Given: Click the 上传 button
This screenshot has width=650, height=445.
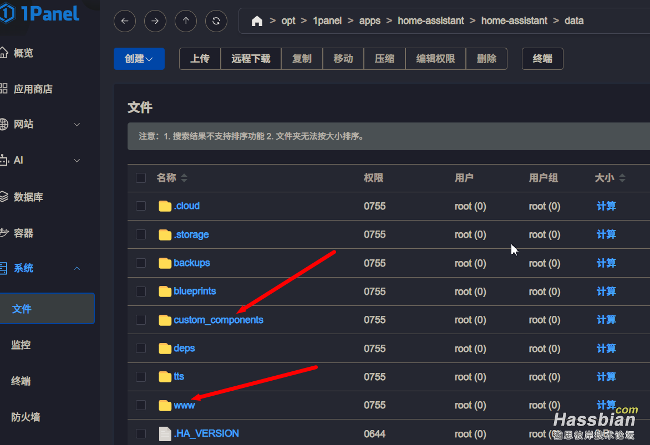Looking at the screenshot, I should tap(200, 59).
